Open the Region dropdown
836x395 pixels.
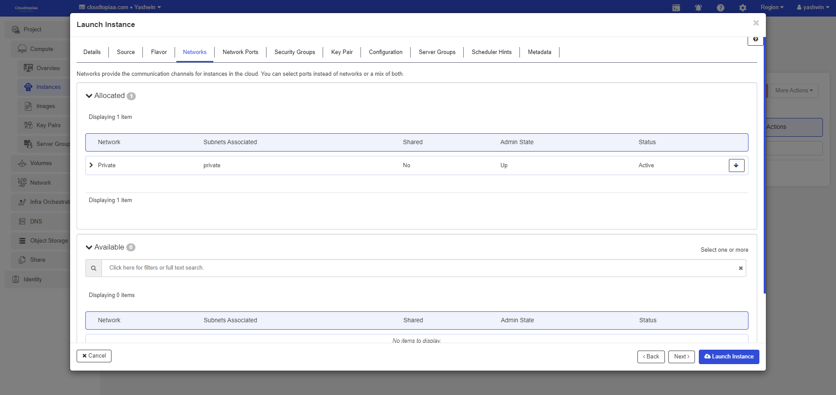pyautogui.click(x=772, y=7)
